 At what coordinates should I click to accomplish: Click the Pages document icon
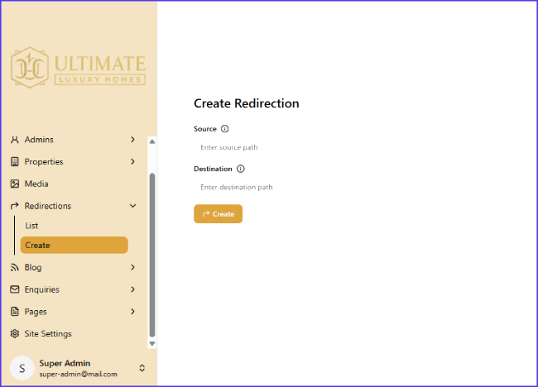click(15, 312)
